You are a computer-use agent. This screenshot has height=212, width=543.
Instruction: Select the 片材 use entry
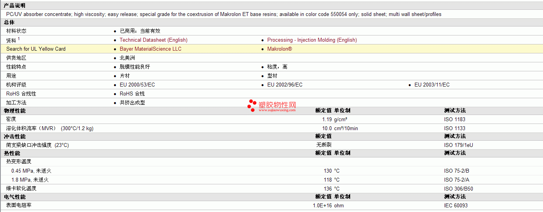point(125,76)
